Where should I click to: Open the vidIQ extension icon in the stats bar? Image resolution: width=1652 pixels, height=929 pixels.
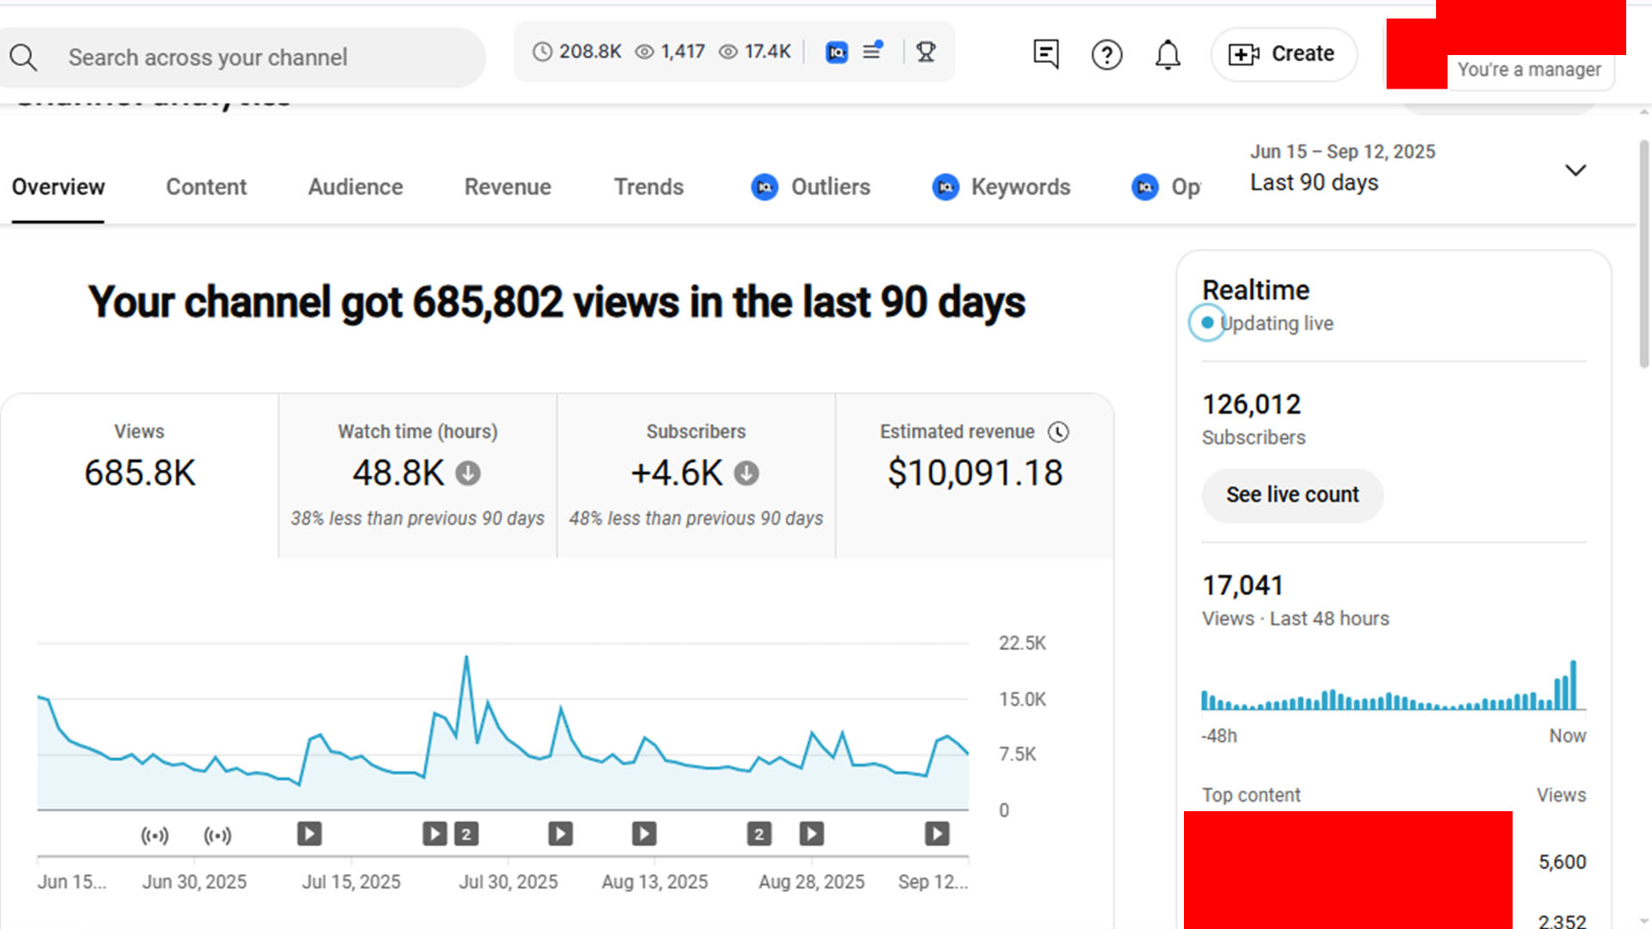click(836, 52)
